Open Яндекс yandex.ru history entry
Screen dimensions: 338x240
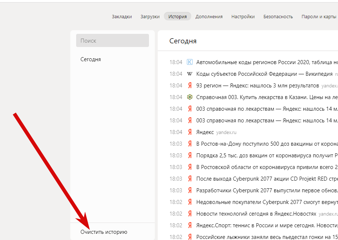tap(205, 132)
